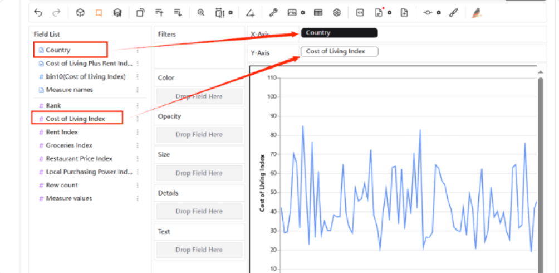This screenshot has width=559, height=273.
Task: Open three-dot menu for Country field
Action: (x=138, y=50)
